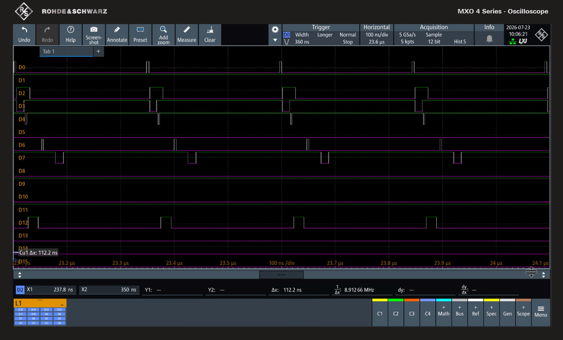Image resolution: width=563 pixels, height=340 pixels.
Task: Change the 100 ns/div time scale
Action: [376, 35]
